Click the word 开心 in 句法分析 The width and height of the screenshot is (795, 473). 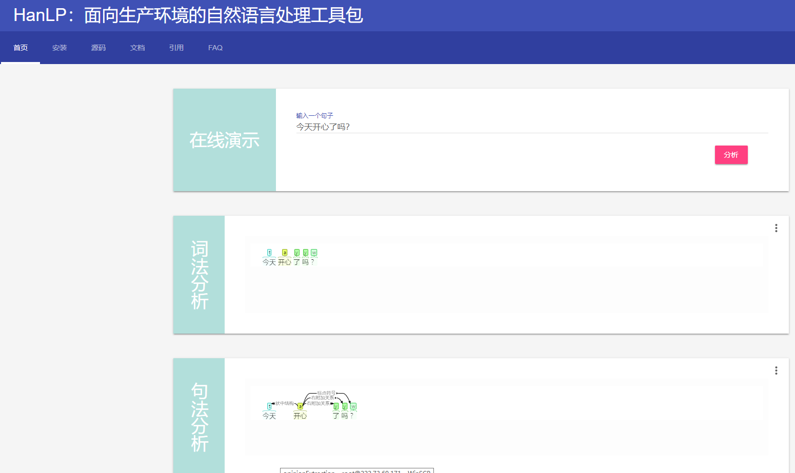pyautogui.click(x=300, y=416)
